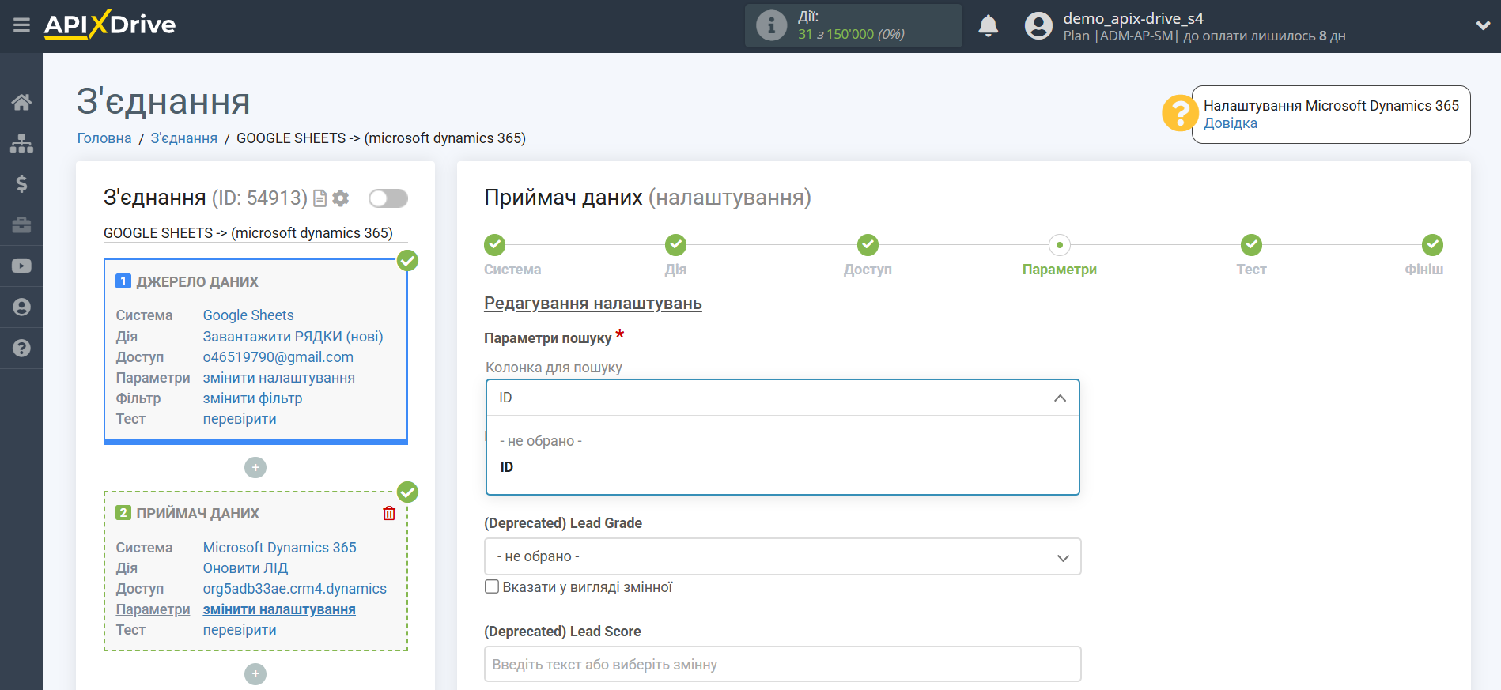Expand the account menu chevron
This screenshot has width=1501, height=690.
tap(1483, 26)
